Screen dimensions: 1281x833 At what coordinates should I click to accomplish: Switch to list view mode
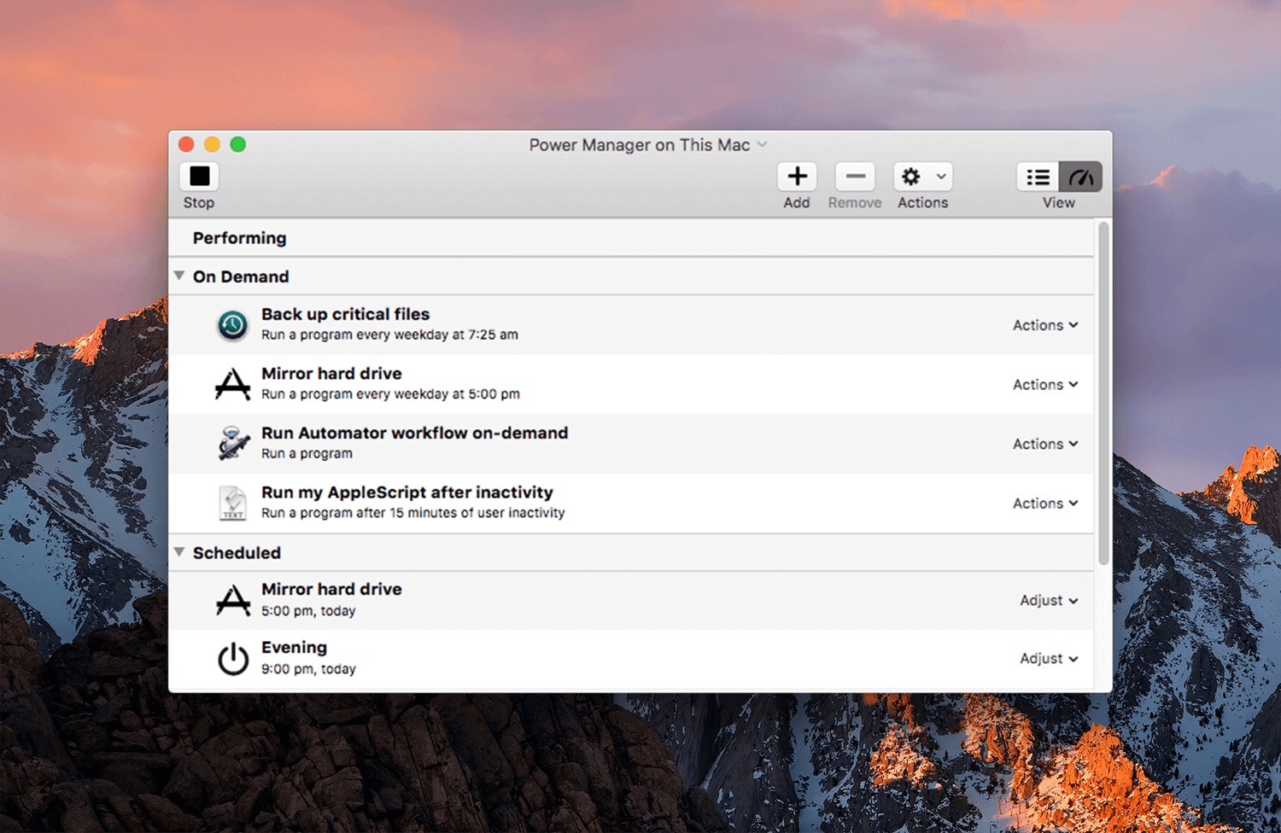(1038, 177)
